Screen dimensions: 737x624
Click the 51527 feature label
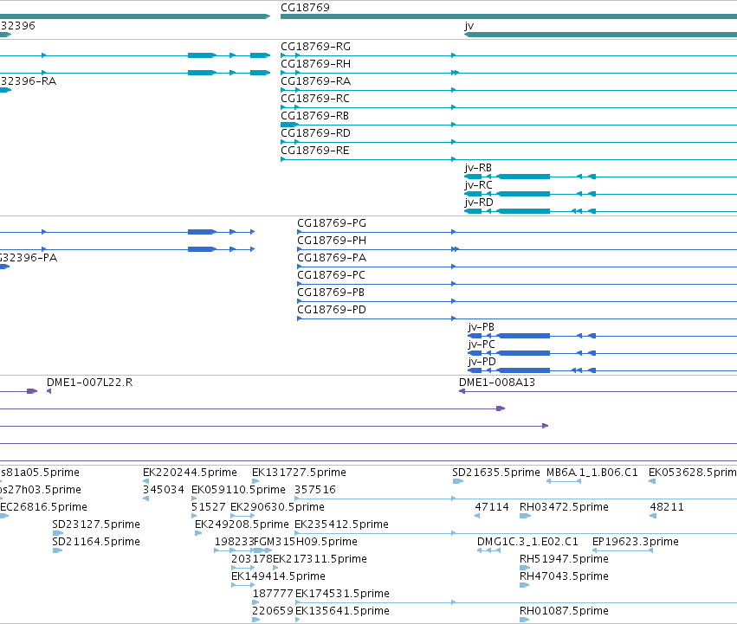point(208,507)
